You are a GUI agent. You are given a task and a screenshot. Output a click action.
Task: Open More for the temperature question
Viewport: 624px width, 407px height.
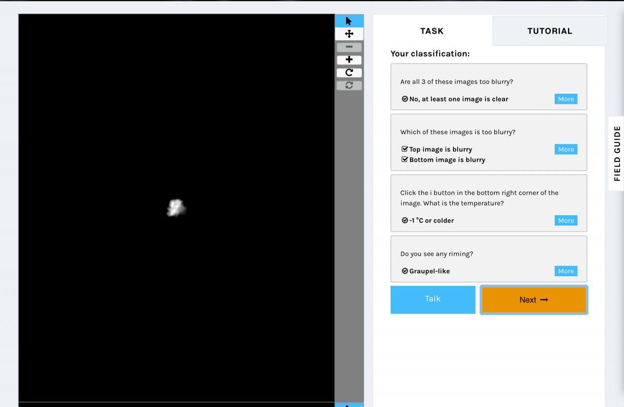pos(566,221)
